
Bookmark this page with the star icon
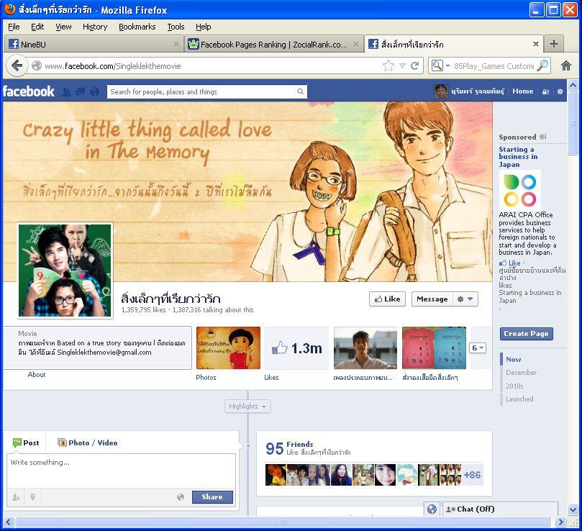point(388,65)
